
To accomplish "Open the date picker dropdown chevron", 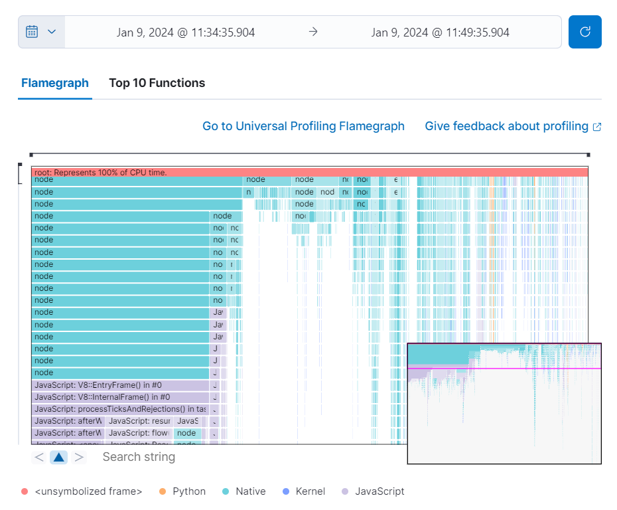I will pos(52,31).
